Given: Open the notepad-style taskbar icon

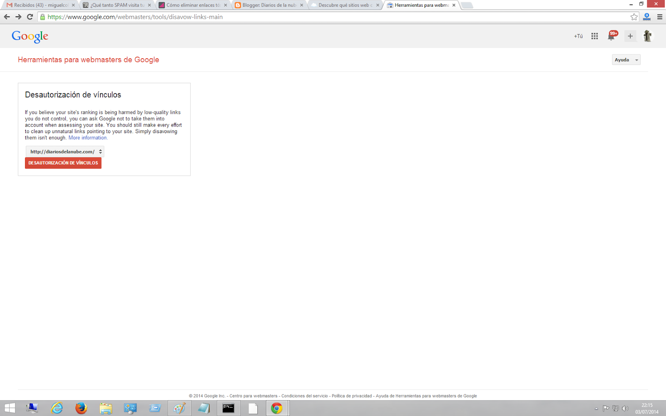Looking at the screenshot, I should pos(204,409).
